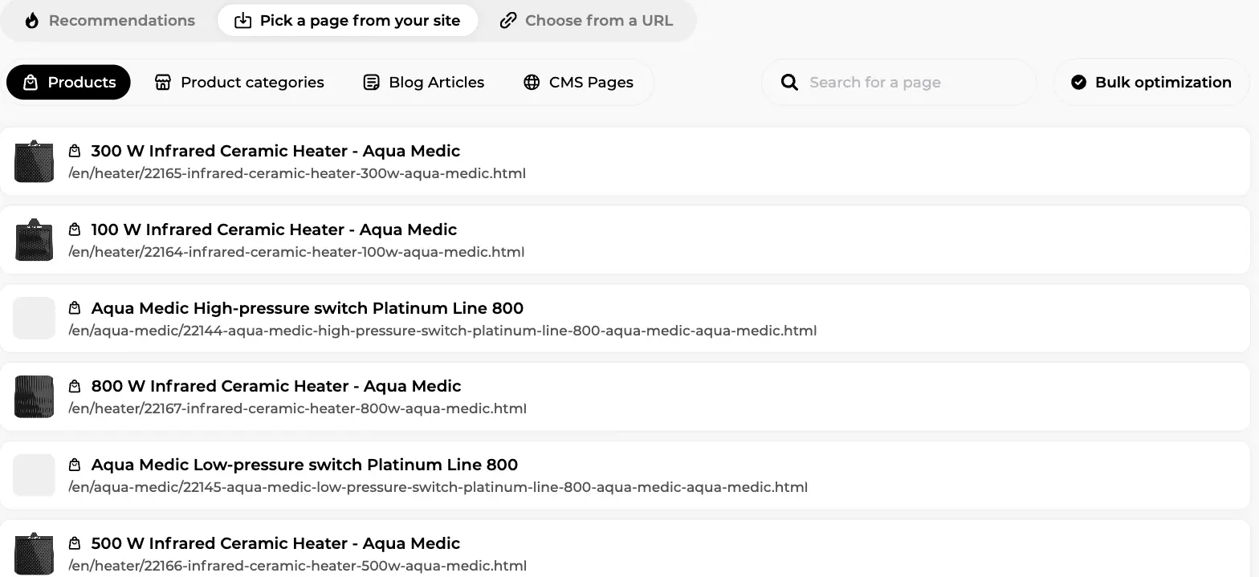Image resolution: width=1259 pixels, height=577 pixels.
Task: Click the link icon beside Choose from a URL
Action: (507, 21)
